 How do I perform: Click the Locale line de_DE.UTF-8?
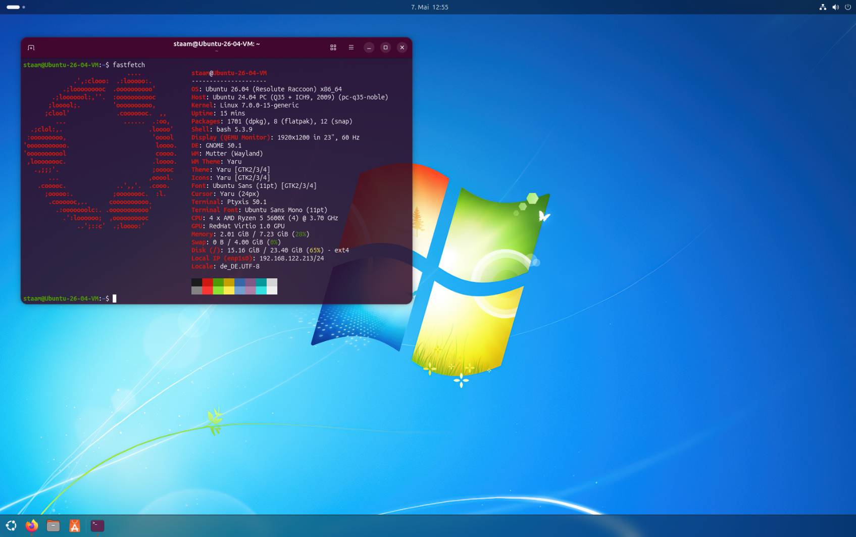[x=225, y=267]
